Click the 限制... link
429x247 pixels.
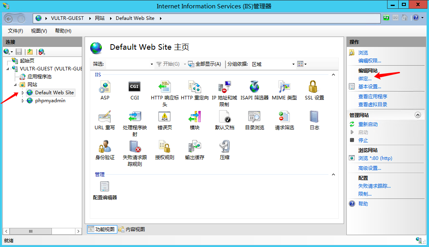tap(365, 194)
